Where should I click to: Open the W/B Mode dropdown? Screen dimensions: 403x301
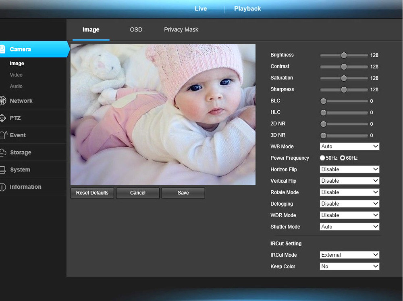coord(349,146)
